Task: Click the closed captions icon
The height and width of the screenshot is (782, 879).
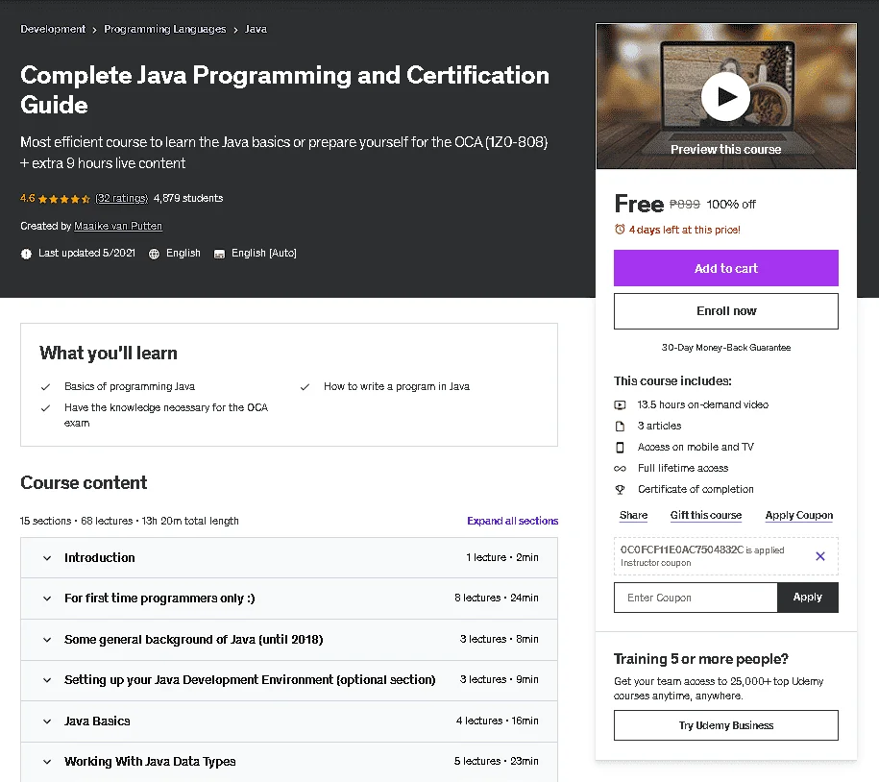Action: [x=219, y=254]
